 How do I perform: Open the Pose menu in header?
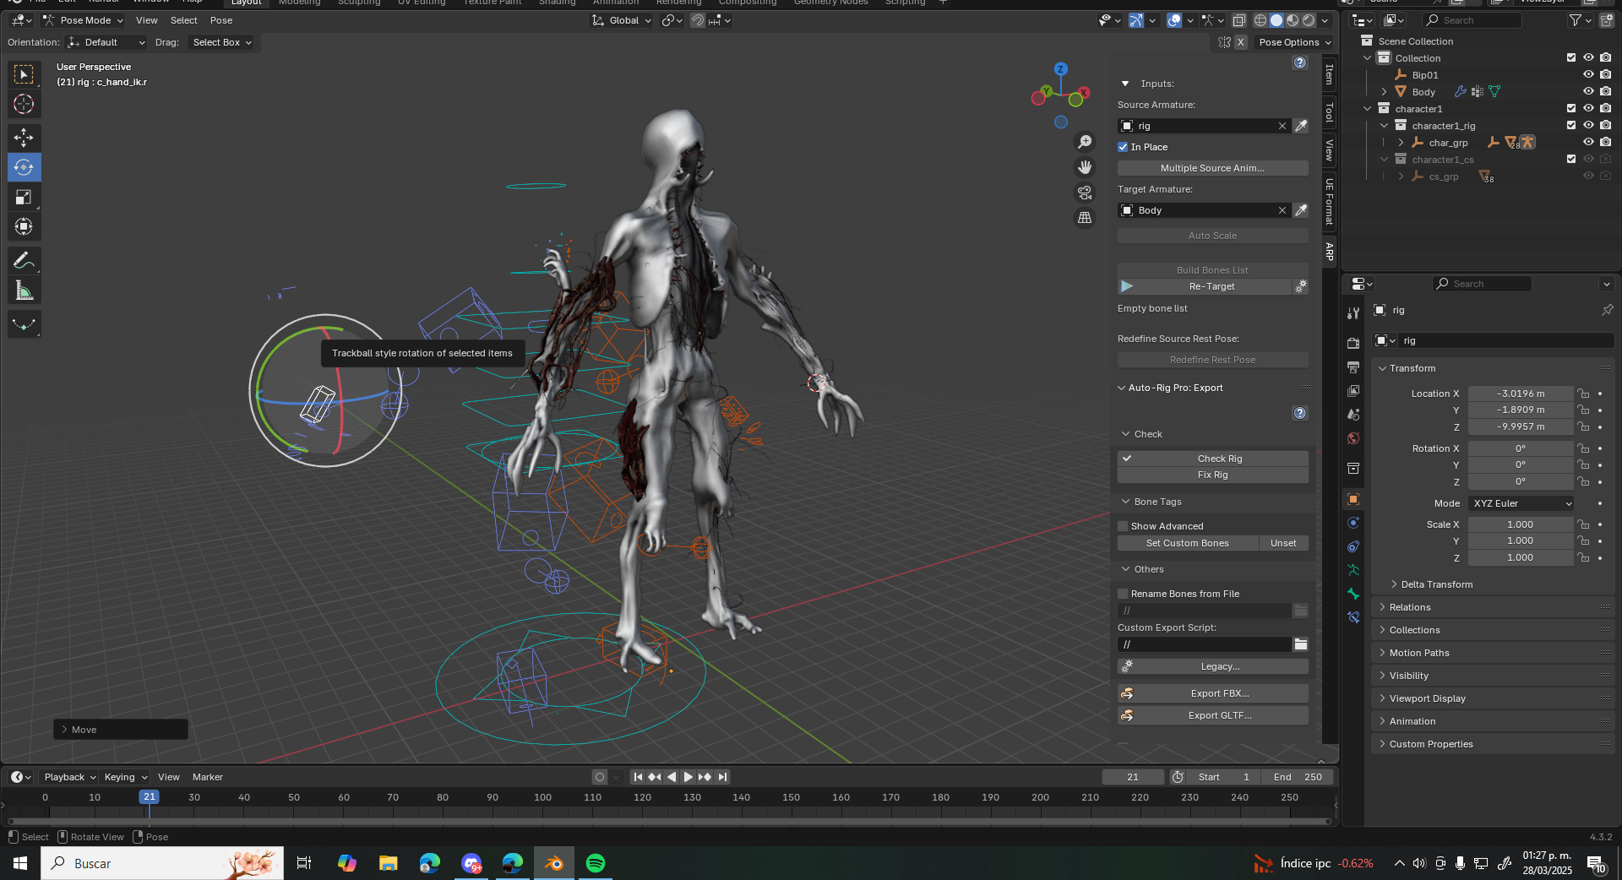pos(221,20)
